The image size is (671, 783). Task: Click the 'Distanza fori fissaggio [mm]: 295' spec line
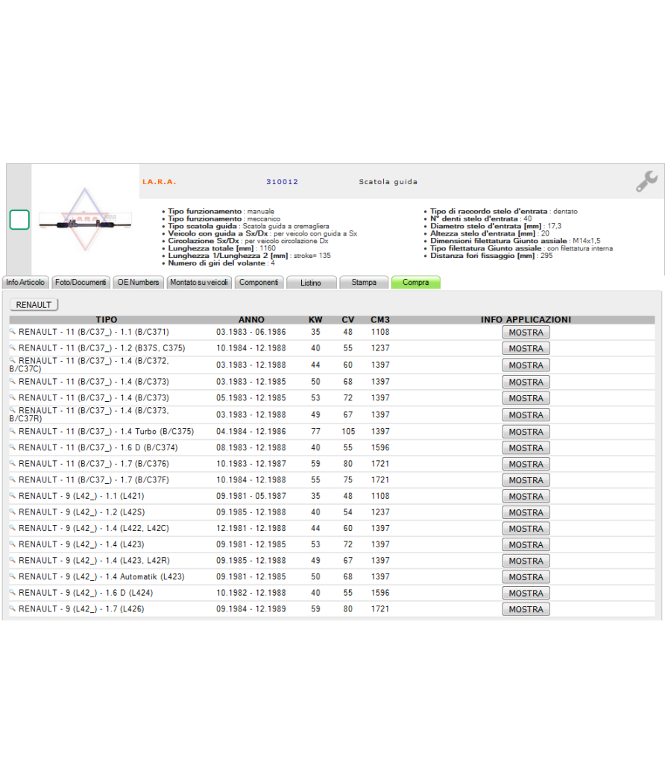(x=491, y=256)
